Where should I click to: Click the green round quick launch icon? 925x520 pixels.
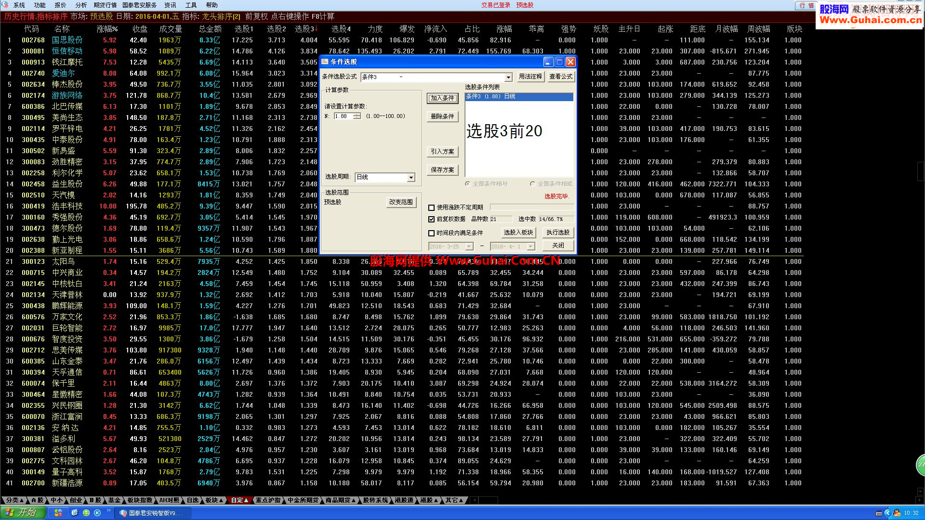(86, 513)
